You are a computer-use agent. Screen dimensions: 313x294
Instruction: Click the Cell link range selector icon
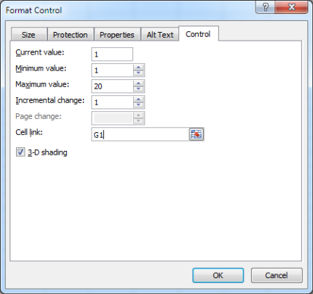(197, 134)
